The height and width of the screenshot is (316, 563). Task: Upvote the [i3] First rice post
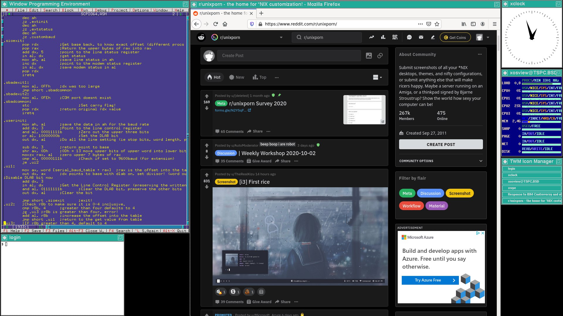207,175
